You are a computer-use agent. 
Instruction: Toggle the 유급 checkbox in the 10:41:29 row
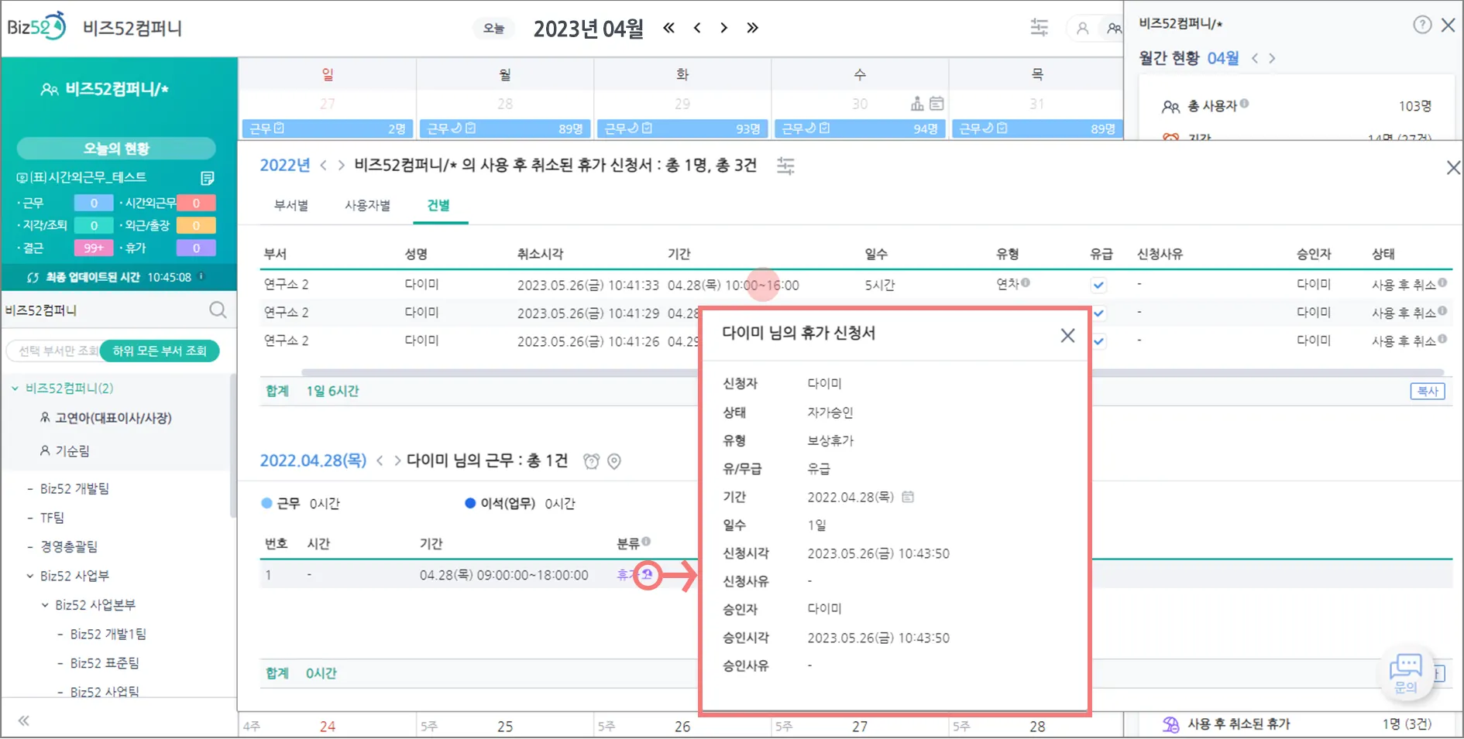(x=1098, y=313)
